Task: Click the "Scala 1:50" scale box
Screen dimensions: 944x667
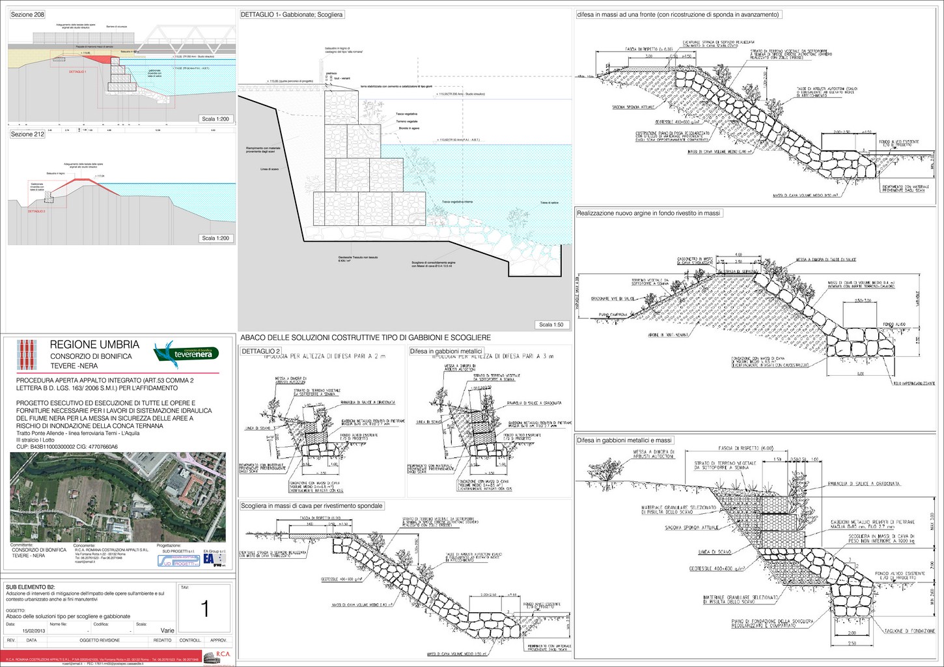Action: coord(551,324)
